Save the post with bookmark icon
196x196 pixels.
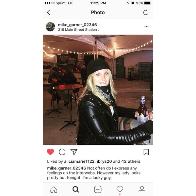(146, 152)
